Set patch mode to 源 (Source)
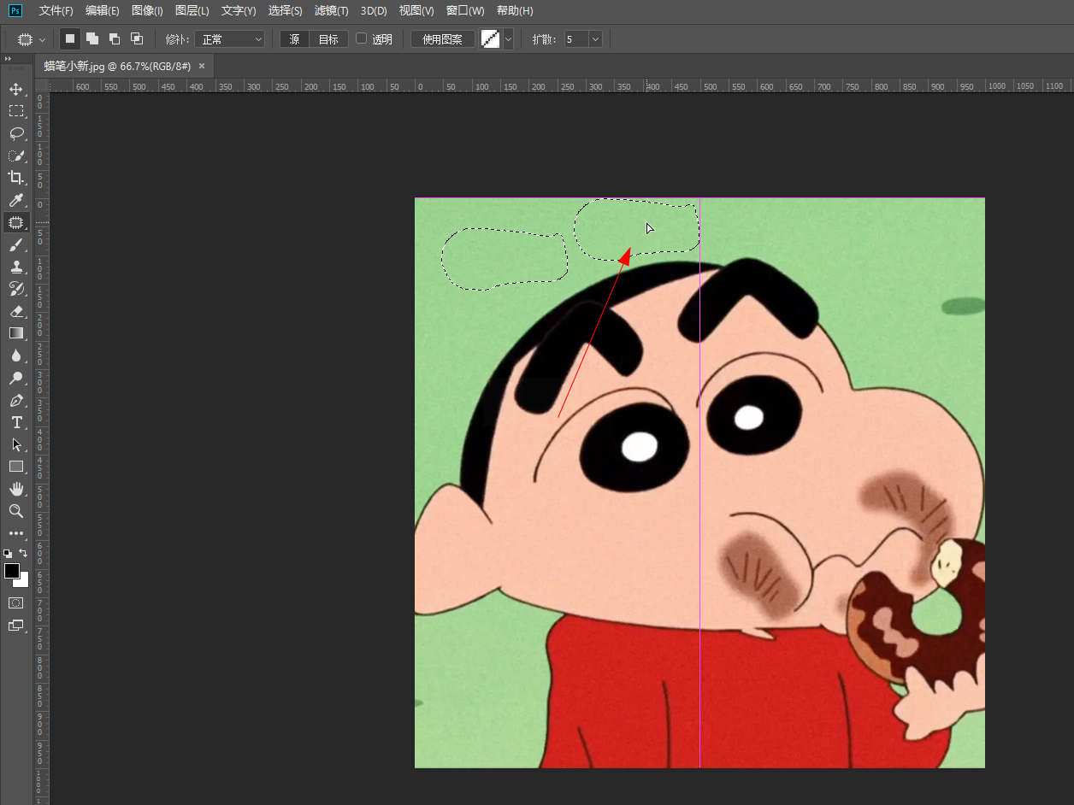 click(x=294, y=39)
